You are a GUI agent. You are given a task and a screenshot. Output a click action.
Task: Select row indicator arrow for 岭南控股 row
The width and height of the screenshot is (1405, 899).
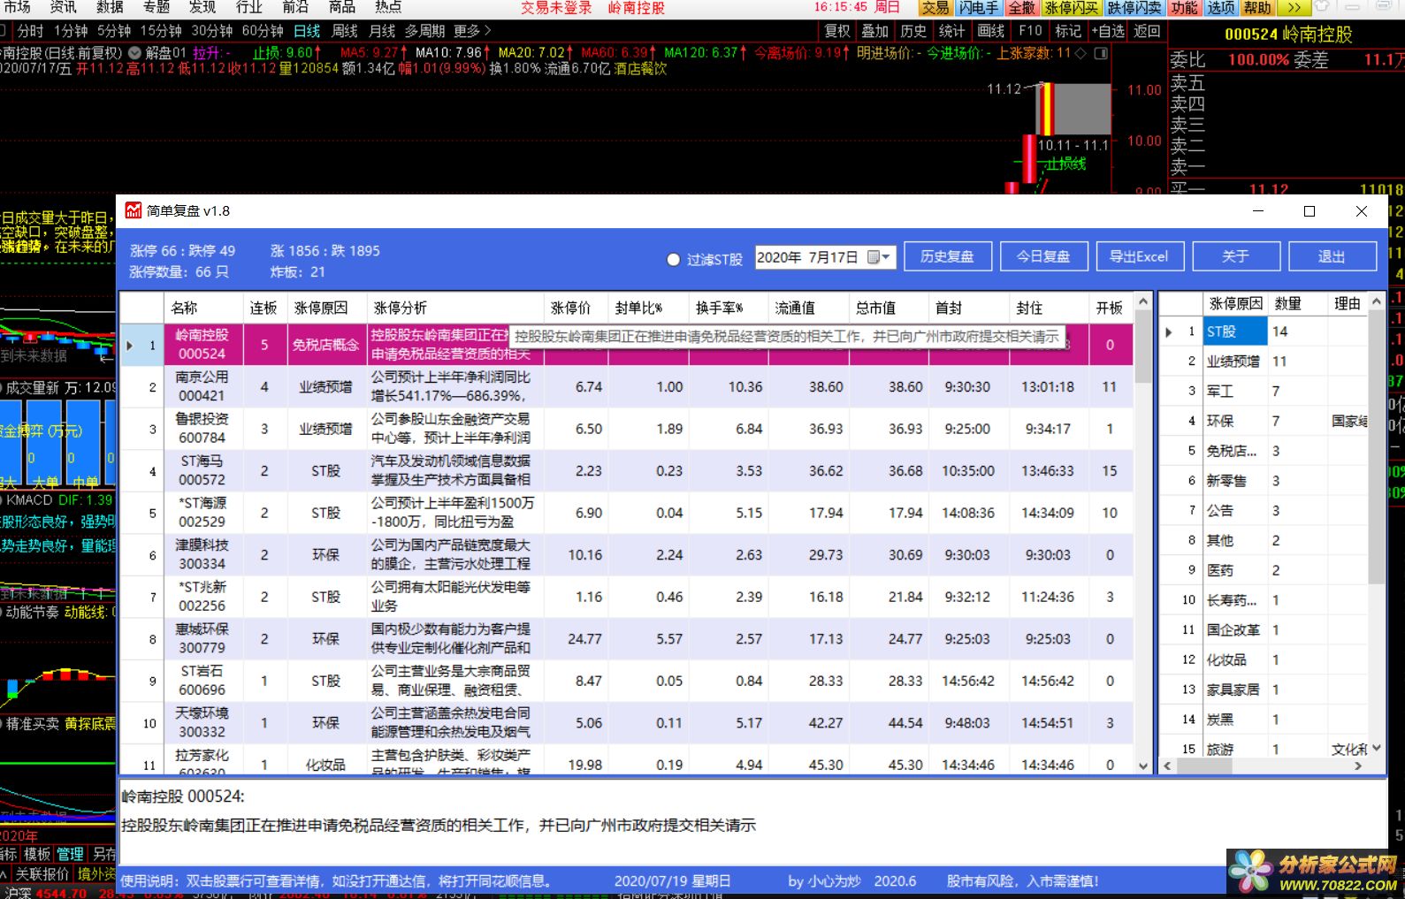[x=129, y=345]
